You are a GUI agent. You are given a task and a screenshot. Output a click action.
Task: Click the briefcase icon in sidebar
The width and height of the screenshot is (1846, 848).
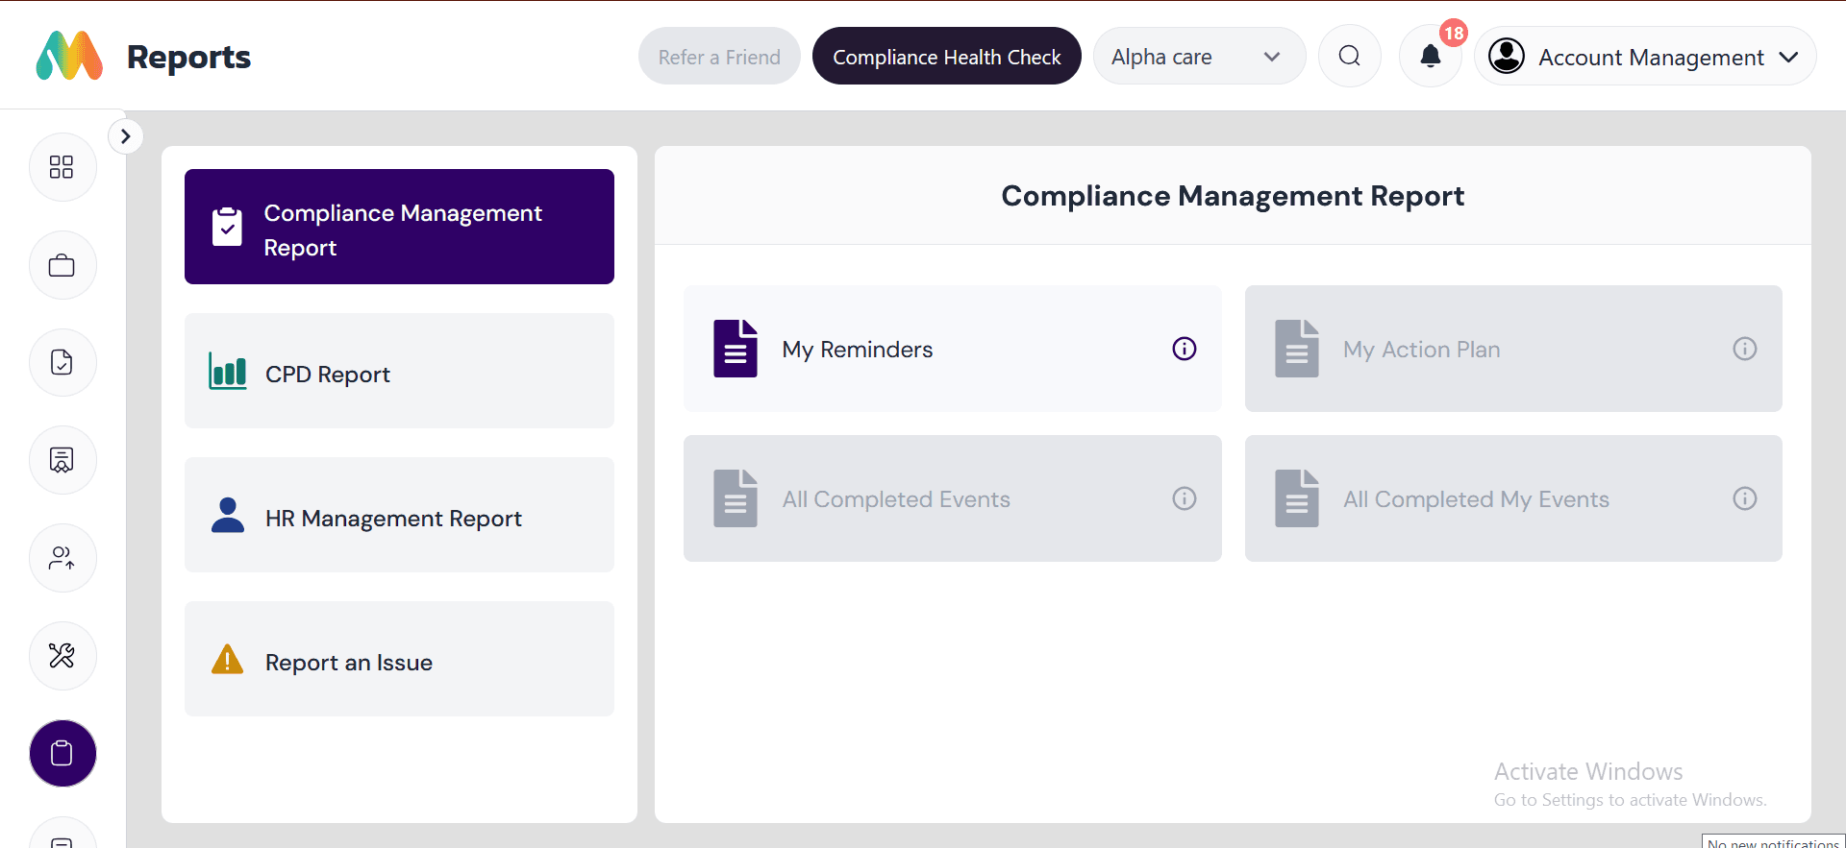tap(62, 265)
